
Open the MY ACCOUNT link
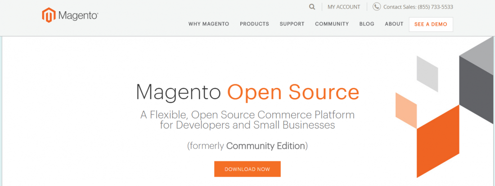pos(344,7)
